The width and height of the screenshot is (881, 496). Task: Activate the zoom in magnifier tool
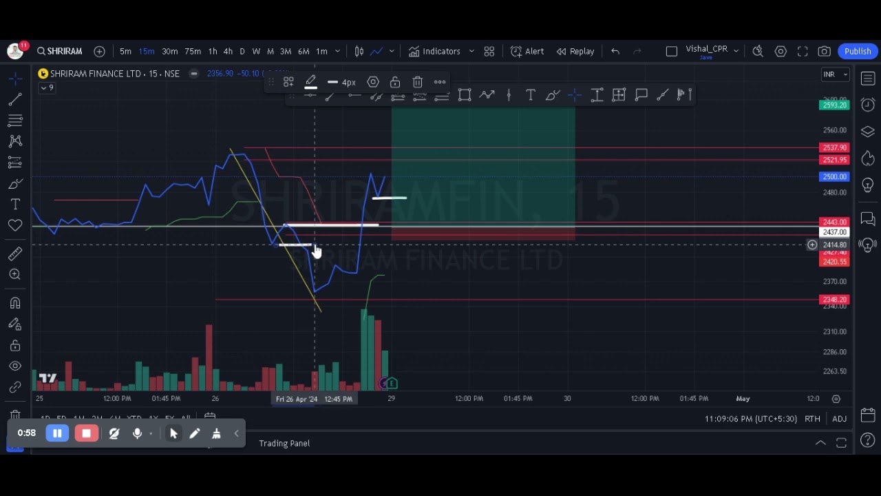[x=15, y=274]
